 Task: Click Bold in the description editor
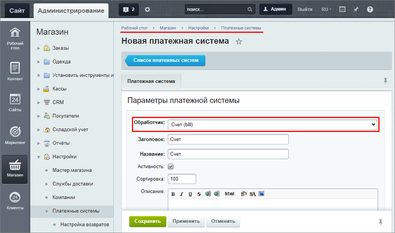[173, 194]
